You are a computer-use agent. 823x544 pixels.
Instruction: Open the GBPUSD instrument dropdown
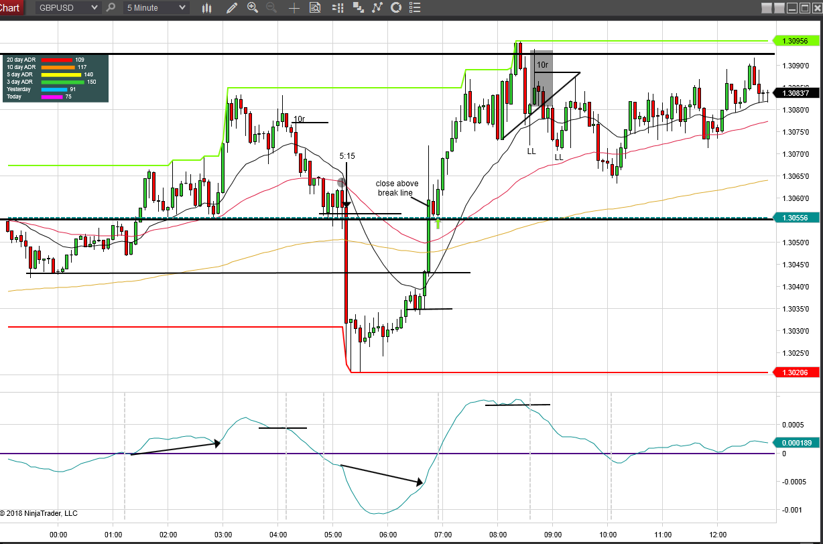click(x=68, y=8)
